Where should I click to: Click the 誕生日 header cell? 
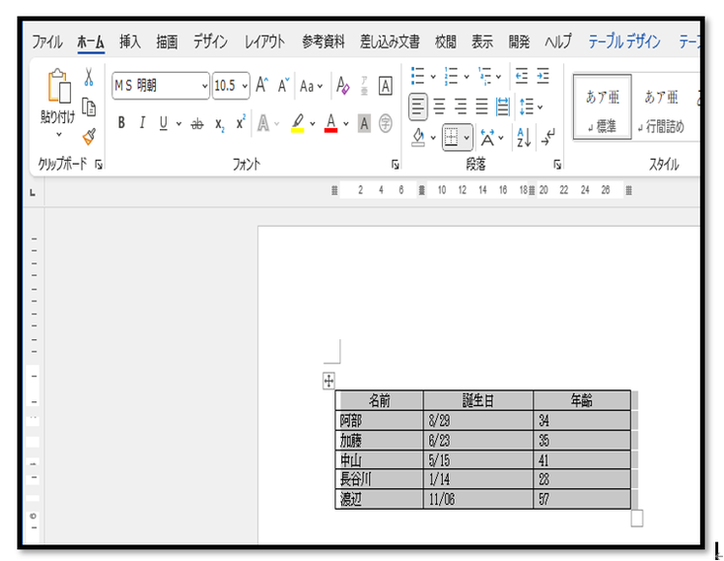477,400
